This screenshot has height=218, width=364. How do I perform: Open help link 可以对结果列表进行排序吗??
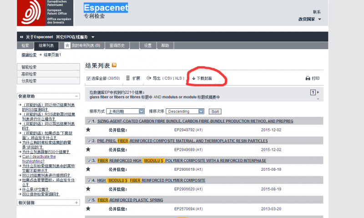tap(46, 175)
